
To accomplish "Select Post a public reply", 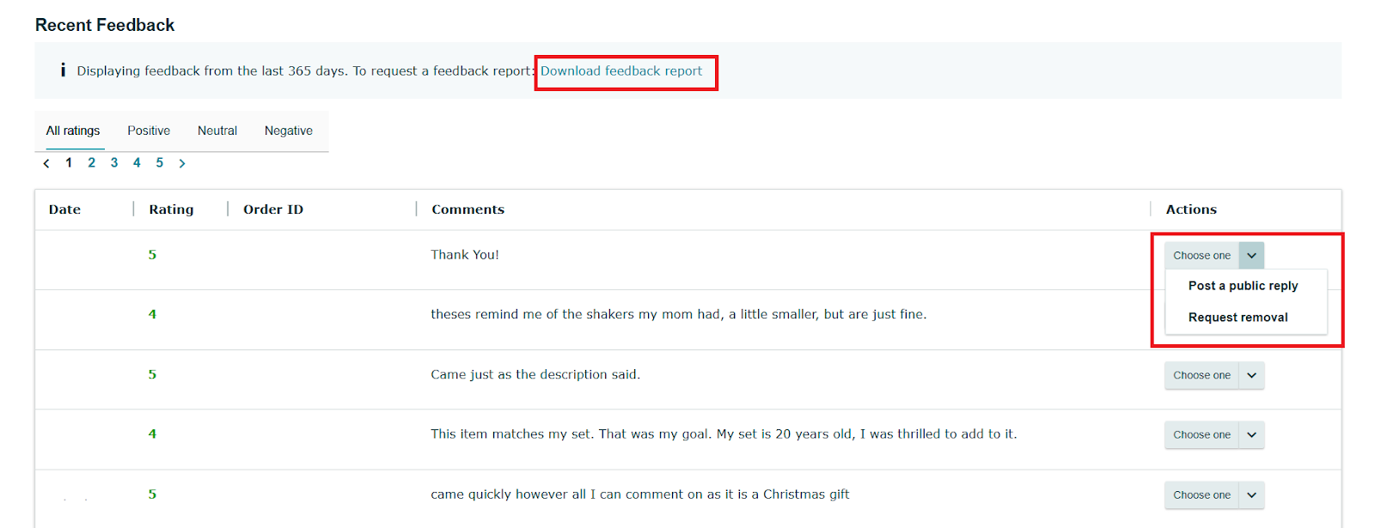I will click(x=1243, y=286).
